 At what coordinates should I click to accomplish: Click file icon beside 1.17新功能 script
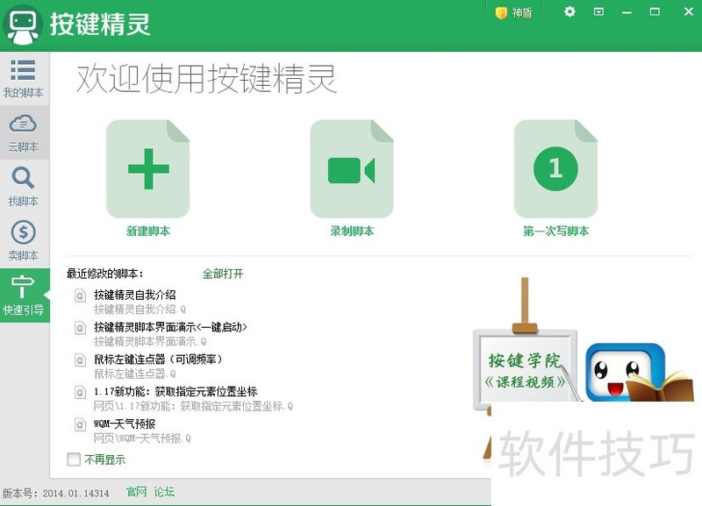tap(80, 392)
